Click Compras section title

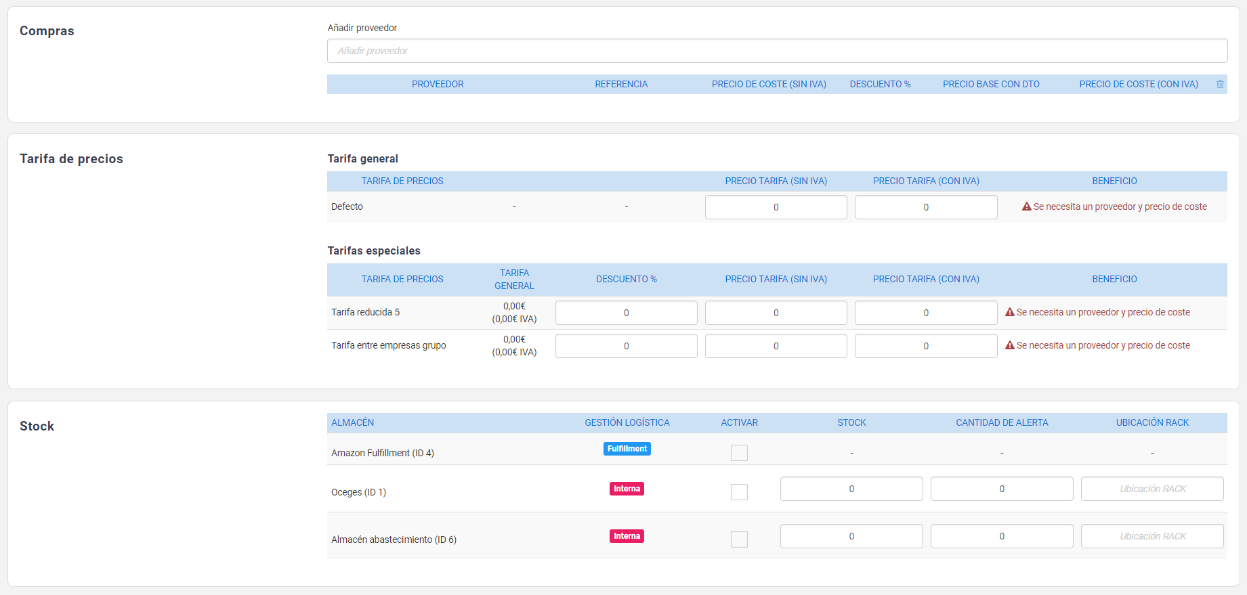(x=47, y=31)
